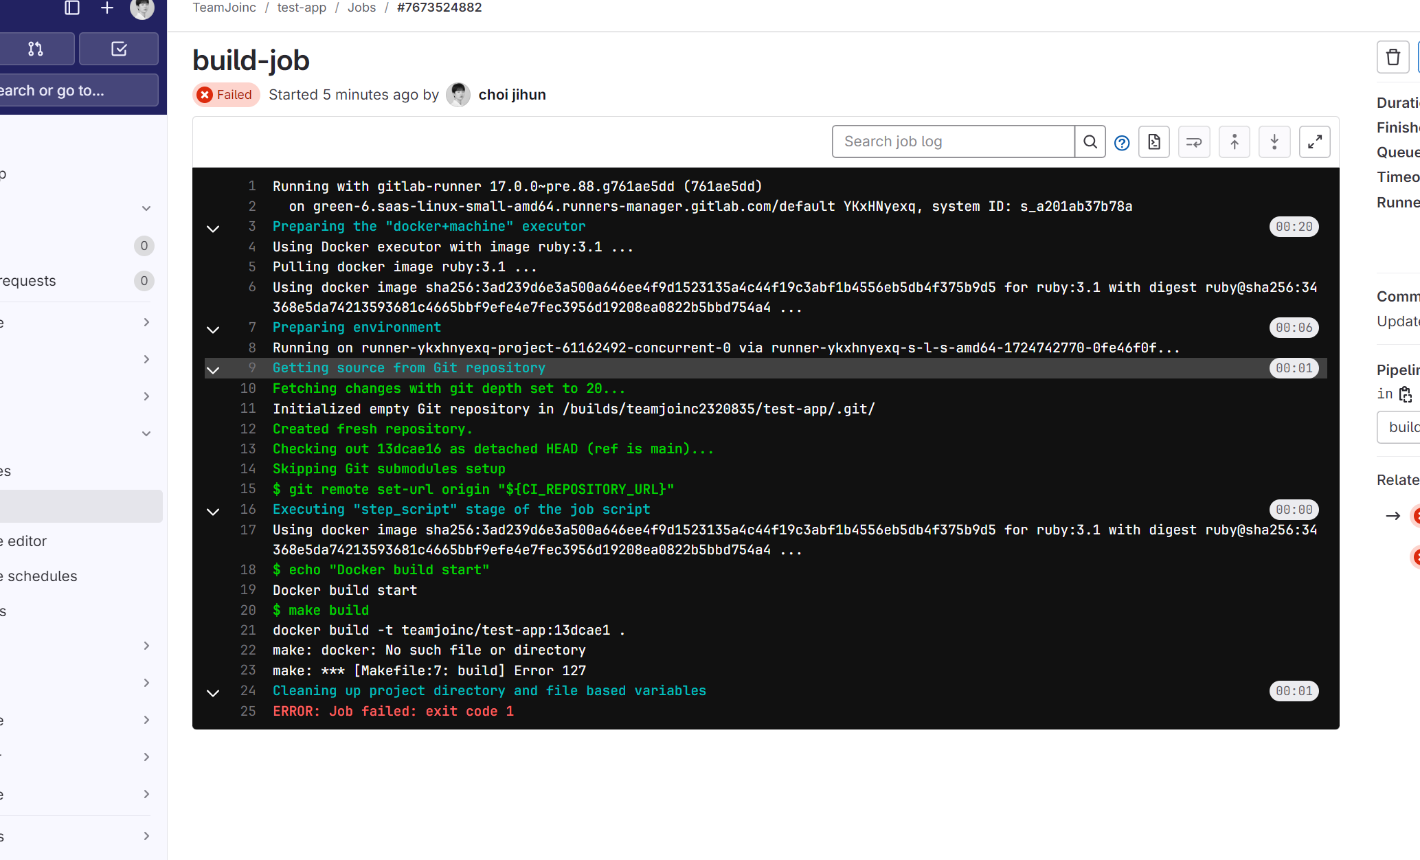The width and height of the screenshot is (1420, 860).
Task: Click line number 16 in log
Action: (248, 509)
